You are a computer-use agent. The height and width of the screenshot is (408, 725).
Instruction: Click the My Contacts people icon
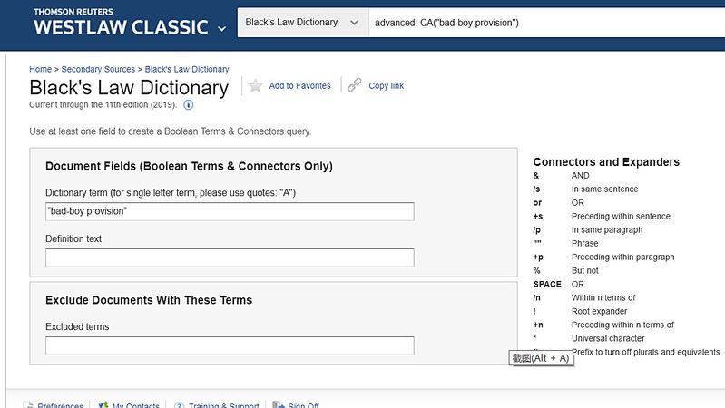[103, 405]
